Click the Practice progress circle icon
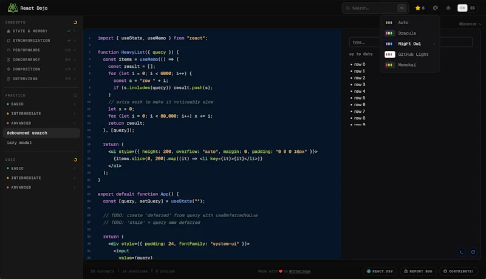 (75, 95)
